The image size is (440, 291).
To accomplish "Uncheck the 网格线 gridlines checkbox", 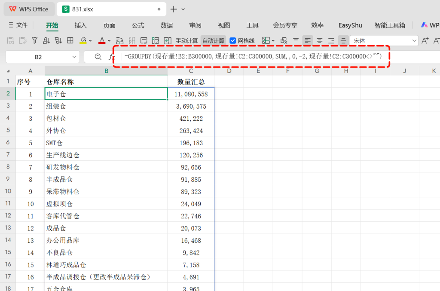I will pos(232,41).
